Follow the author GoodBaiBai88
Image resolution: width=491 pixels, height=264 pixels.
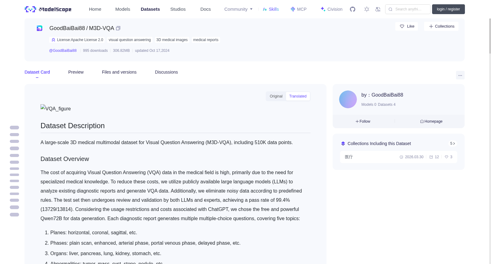tap(363, 121)
